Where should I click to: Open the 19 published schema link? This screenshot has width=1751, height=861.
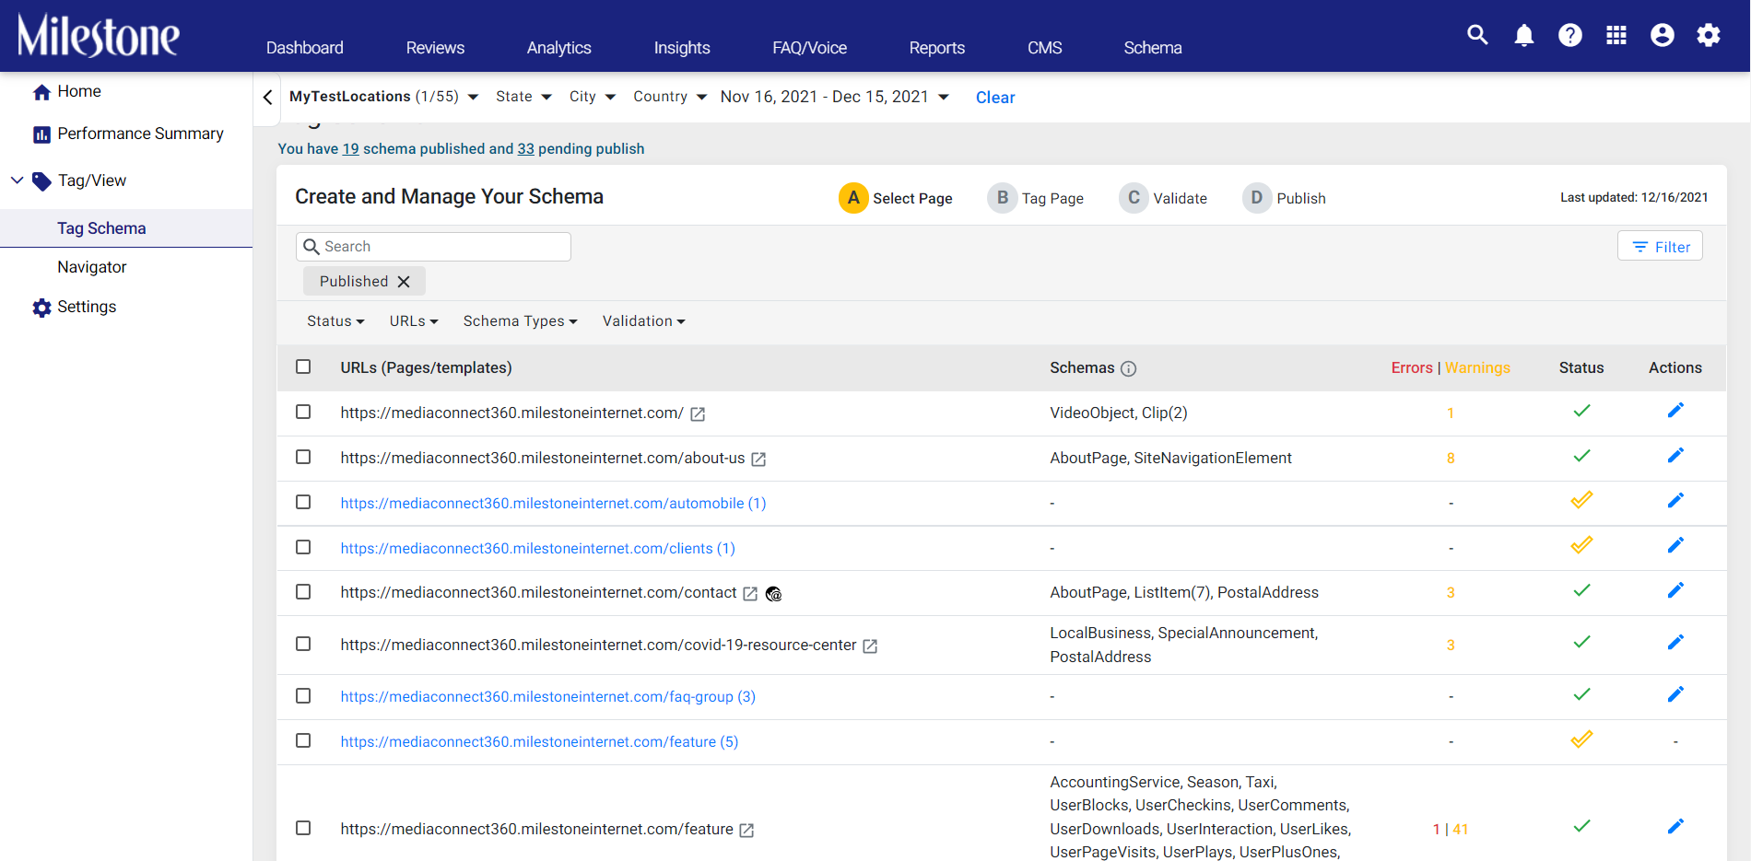350,149
